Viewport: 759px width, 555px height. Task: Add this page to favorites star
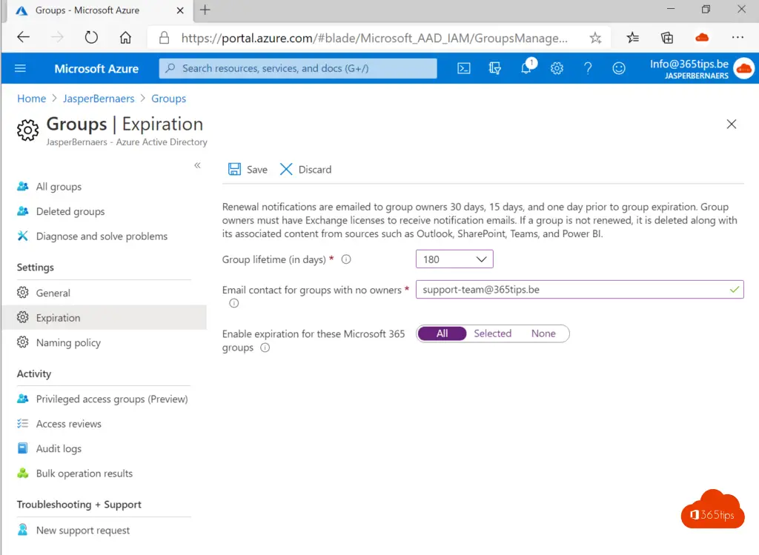point(595,38)
